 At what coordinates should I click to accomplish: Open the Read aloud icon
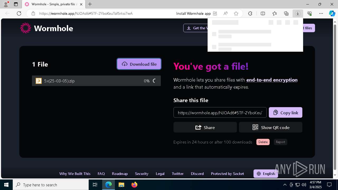[x=226, y=13]
